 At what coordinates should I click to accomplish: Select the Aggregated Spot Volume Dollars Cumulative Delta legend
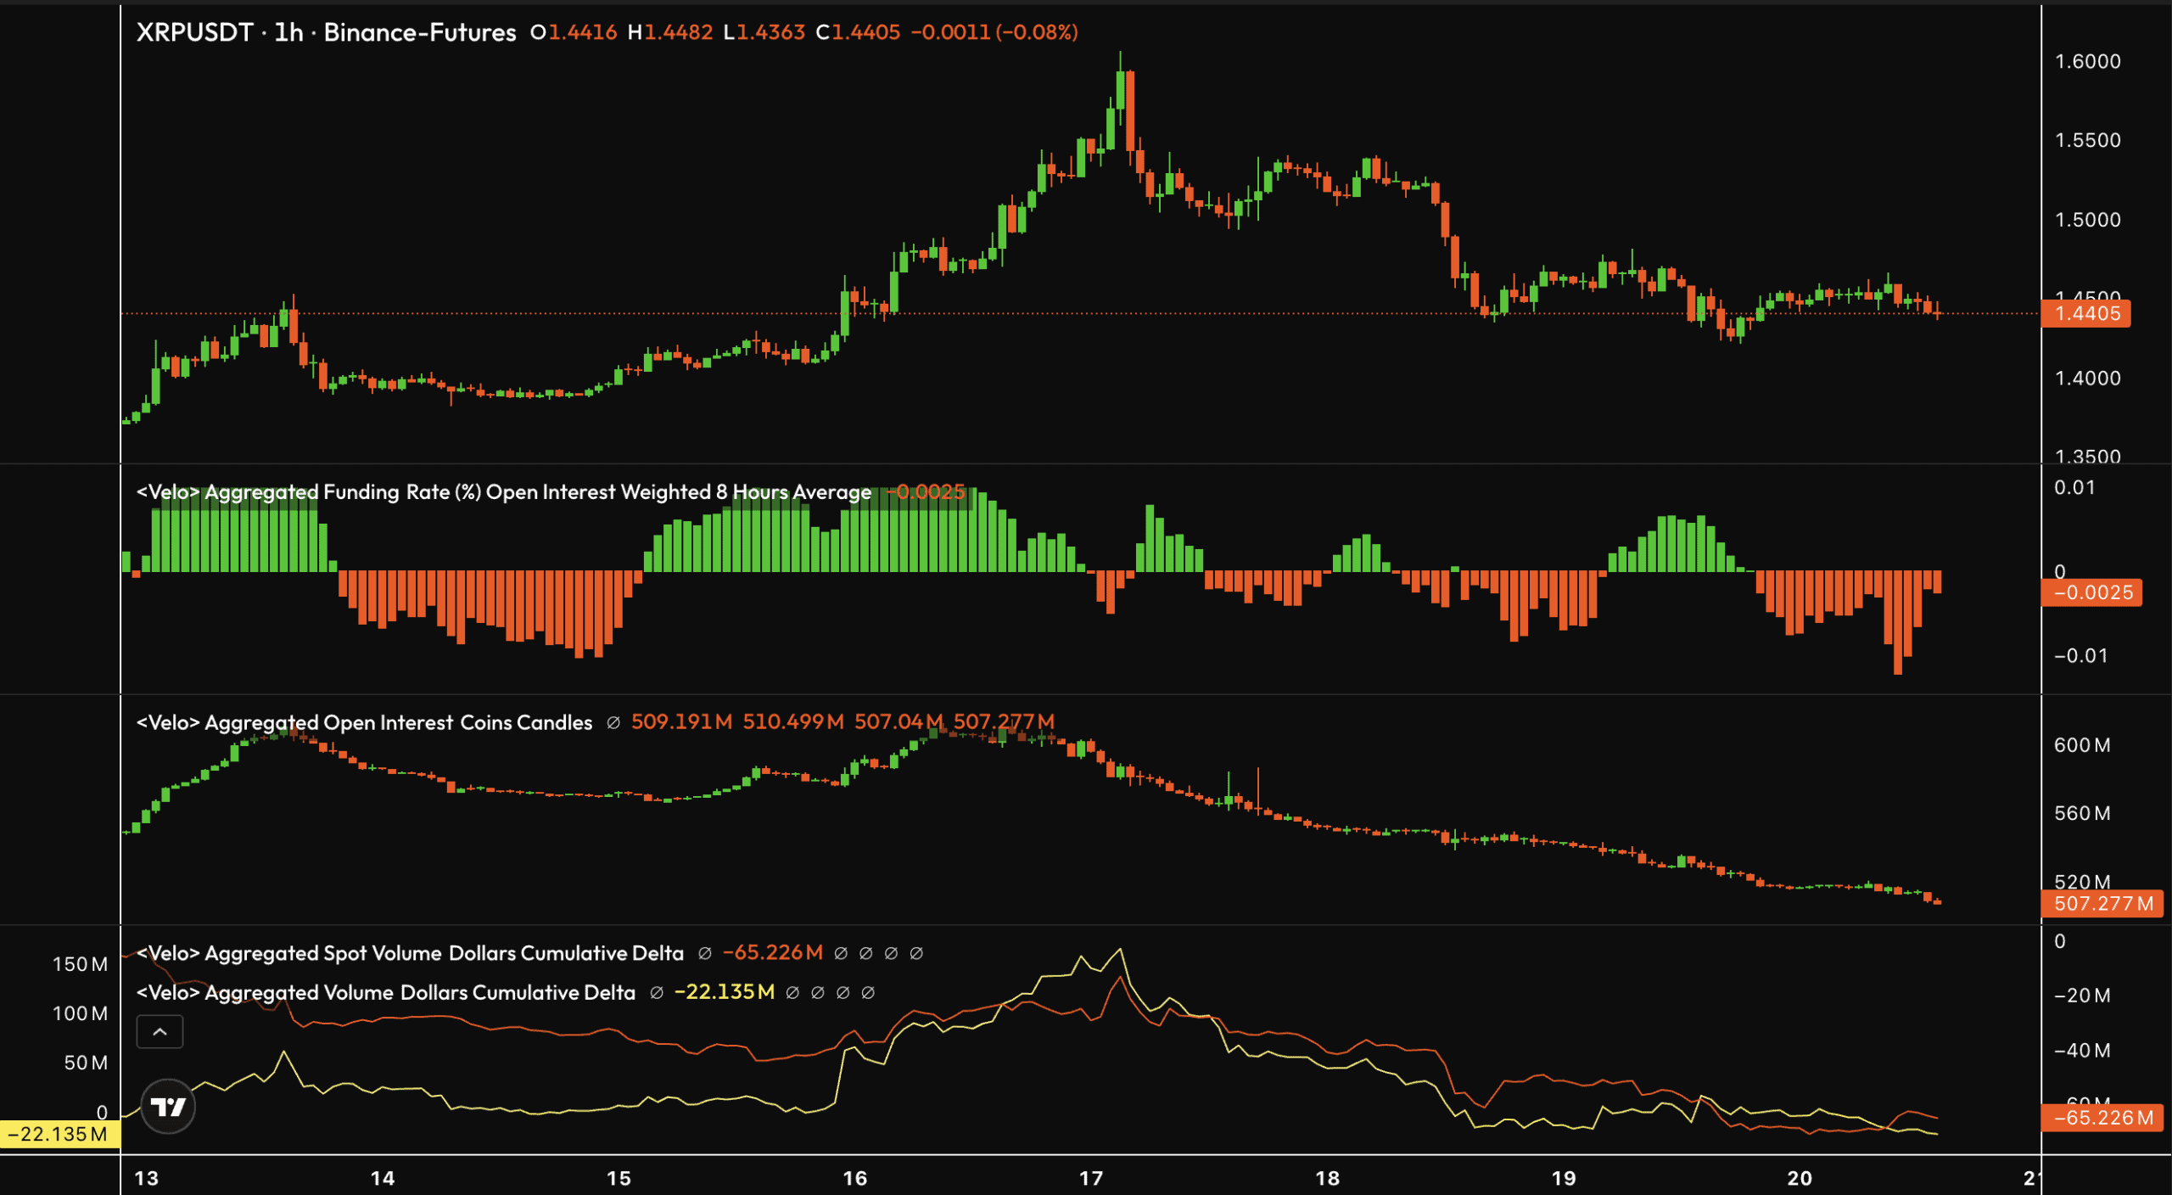pyautogui.click(x=410, y=953)
